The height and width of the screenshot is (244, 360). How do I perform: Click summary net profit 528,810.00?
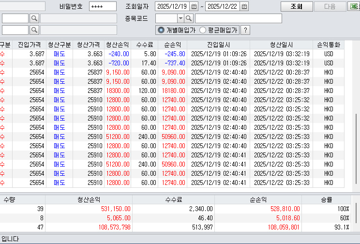[258, 209]
